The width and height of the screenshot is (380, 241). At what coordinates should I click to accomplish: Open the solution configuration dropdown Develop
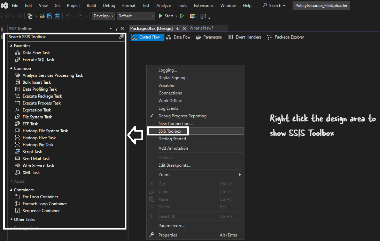tap(103, 16)
